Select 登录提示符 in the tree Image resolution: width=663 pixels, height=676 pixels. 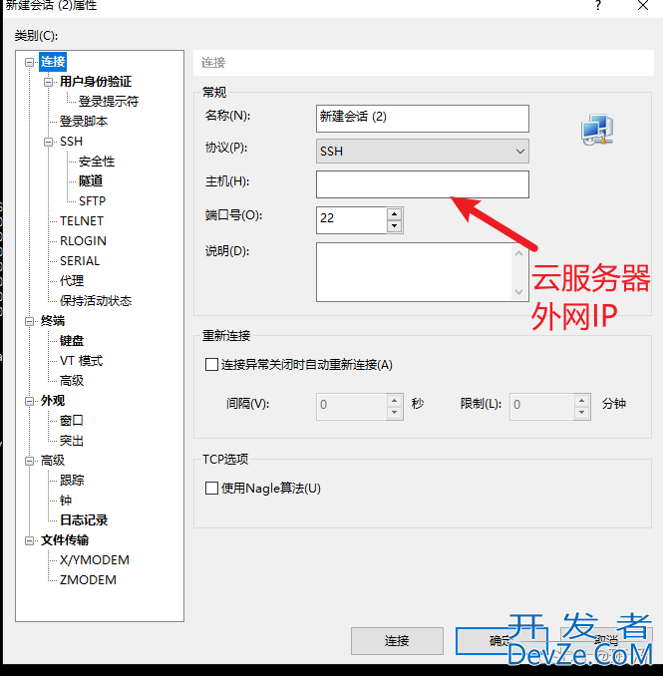tap(109, 102)
